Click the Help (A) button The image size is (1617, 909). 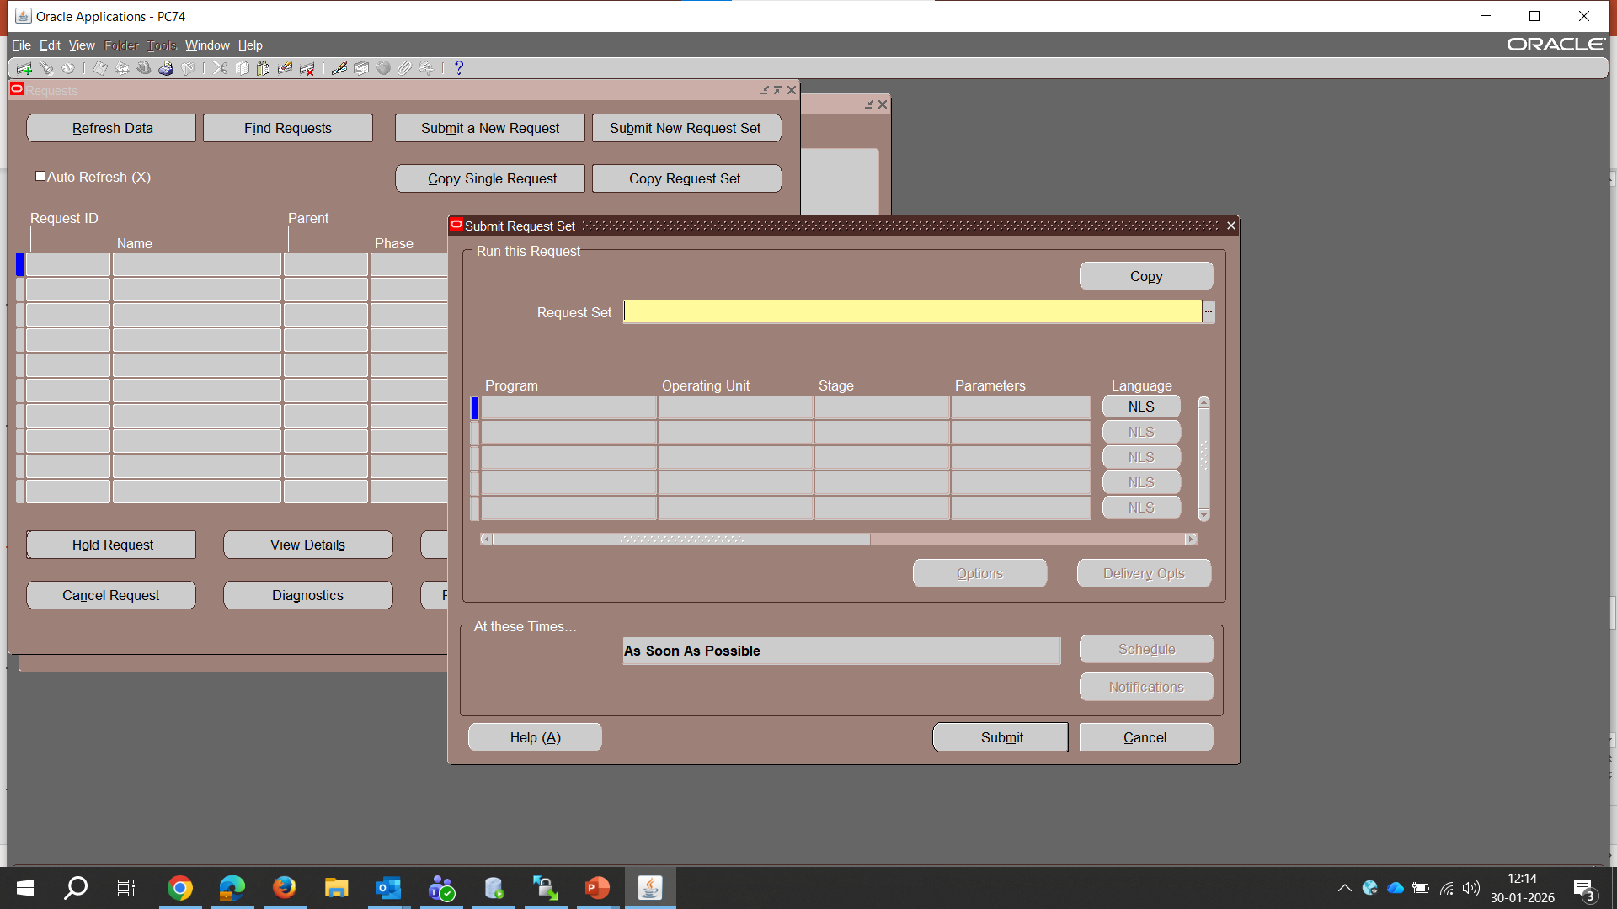click(535, 737)
